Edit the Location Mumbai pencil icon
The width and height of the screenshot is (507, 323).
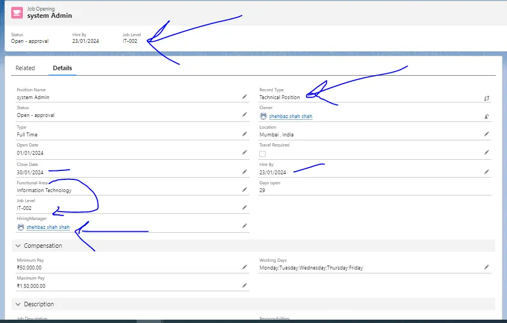point(486,134)
